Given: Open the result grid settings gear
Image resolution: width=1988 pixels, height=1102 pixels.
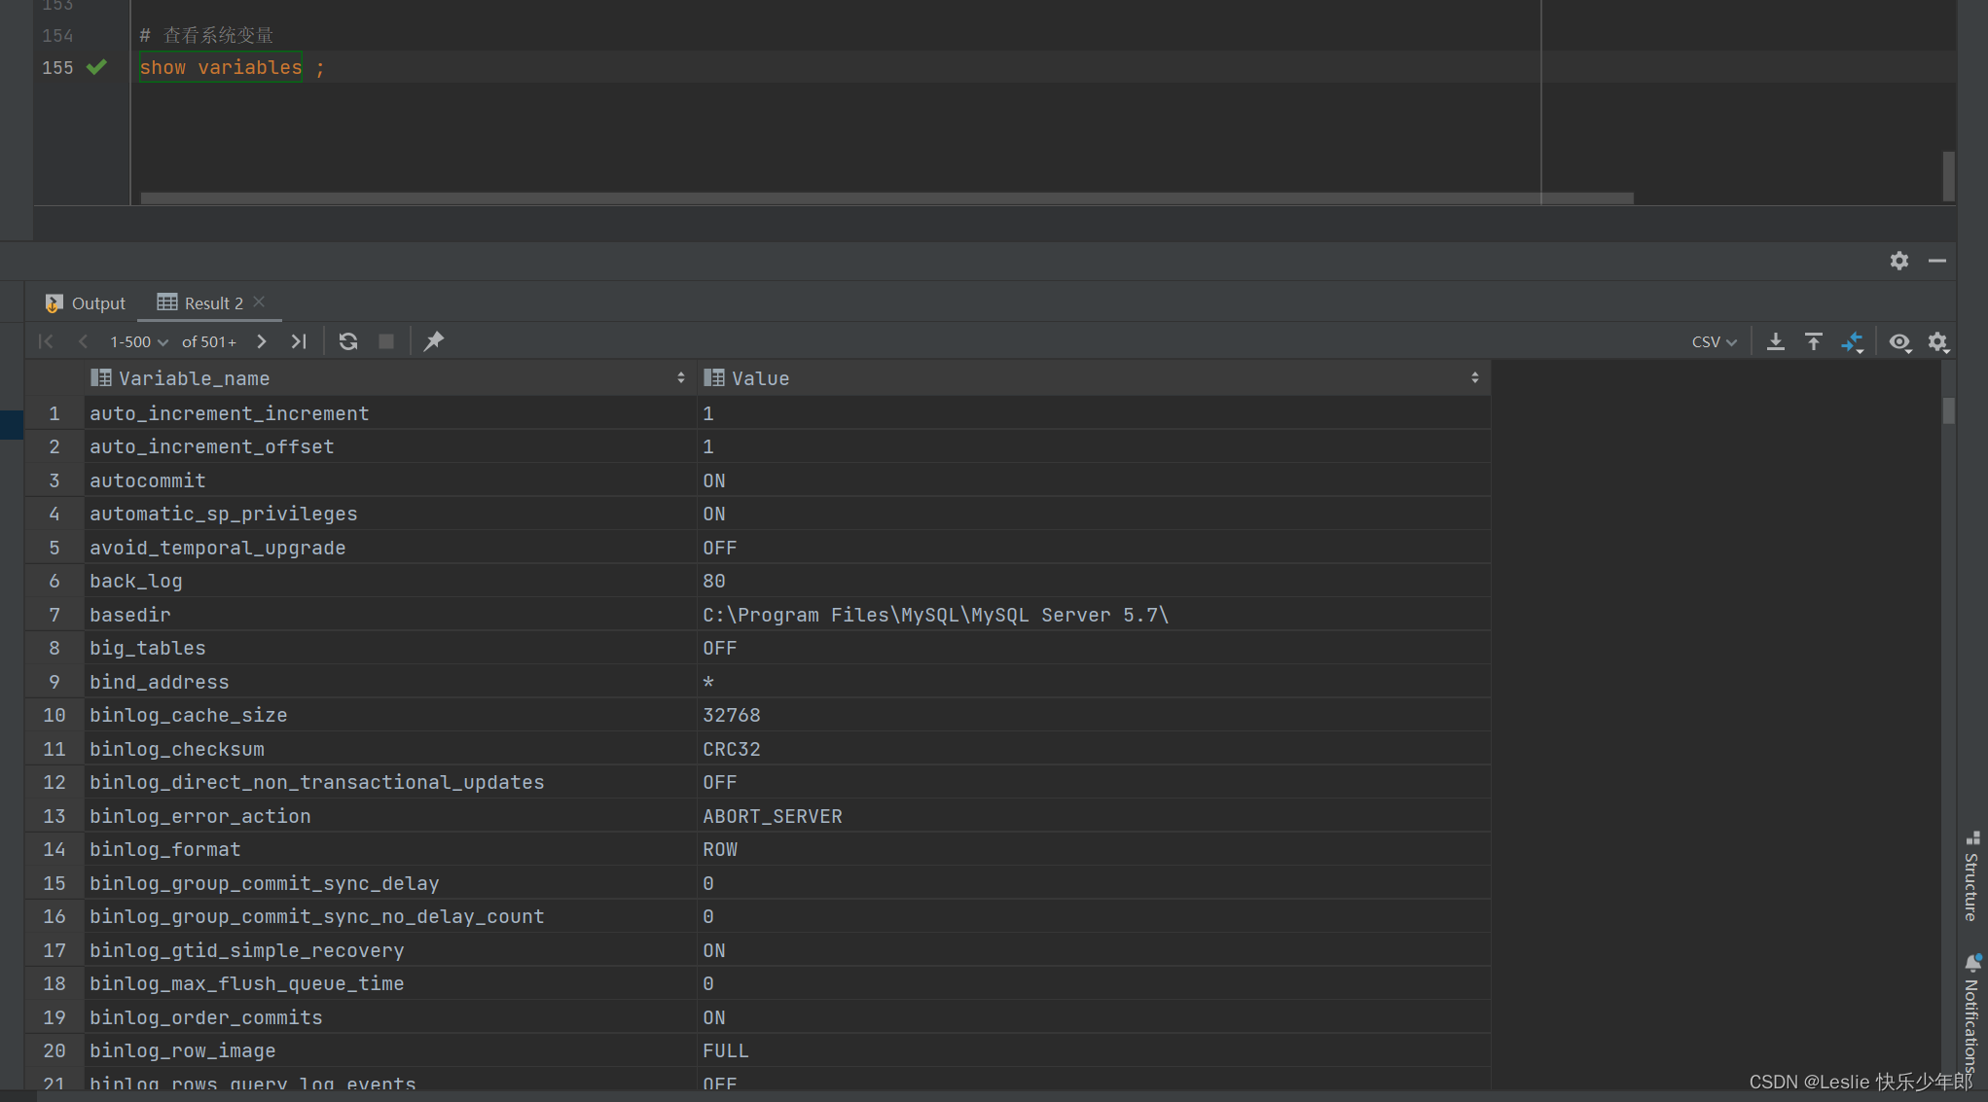Looking at the screenshot, I should (1937, 341).
